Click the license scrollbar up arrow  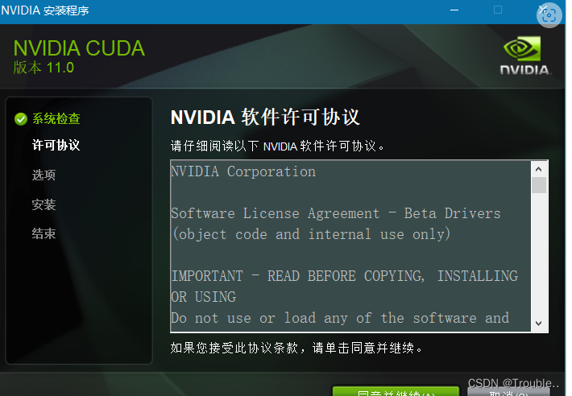tap(539, 169)
